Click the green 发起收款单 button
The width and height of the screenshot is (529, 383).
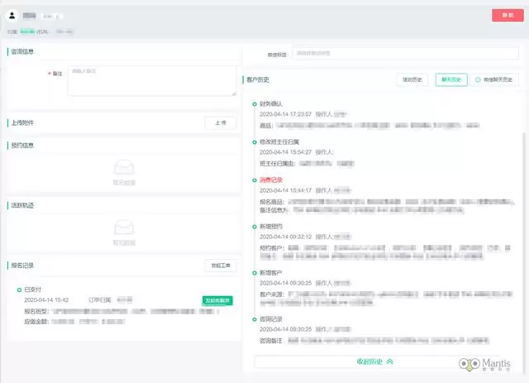(x=217, y=299)
